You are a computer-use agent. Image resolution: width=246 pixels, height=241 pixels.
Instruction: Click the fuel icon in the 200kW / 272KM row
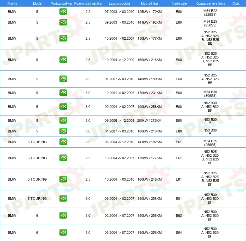coord(63,120)
